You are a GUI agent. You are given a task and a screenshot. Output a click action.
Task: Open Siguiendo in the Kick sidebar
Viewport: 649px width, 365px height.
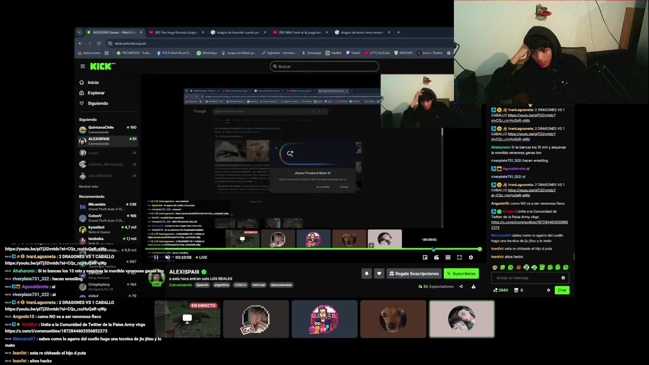pyautogui.click(x=94, y=103)
